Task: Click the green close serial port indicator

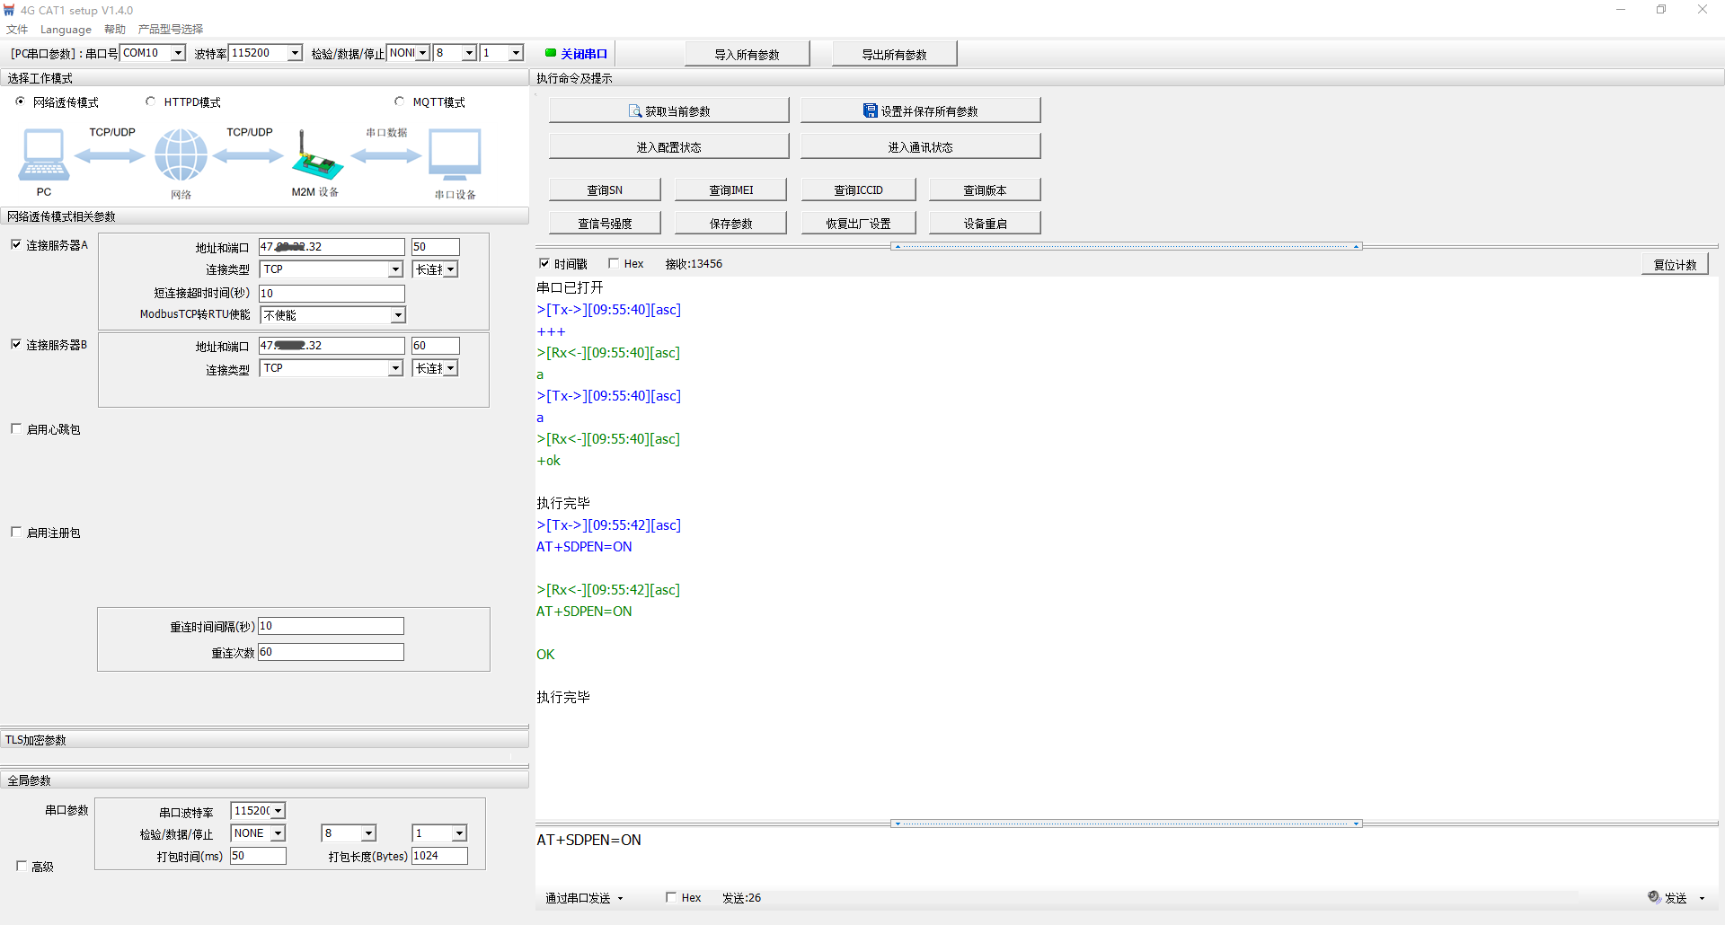Action: pyautogui.click(x=551, y=53)
